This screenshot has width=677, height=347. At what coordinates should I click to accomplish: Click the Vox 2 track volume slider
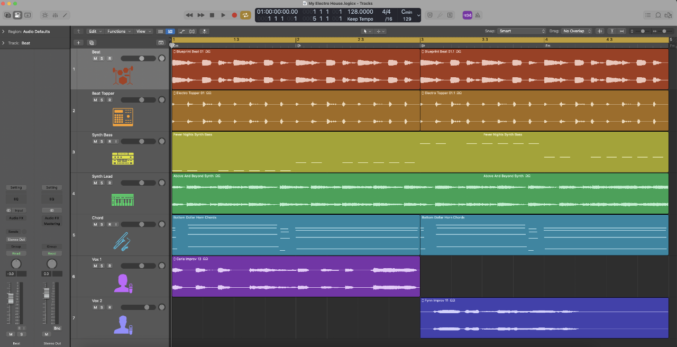(x=138, y=307)
